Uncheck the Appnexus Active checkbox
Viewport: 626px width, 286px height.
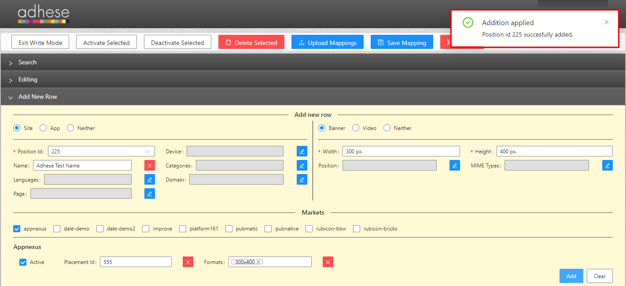point(23,262)
